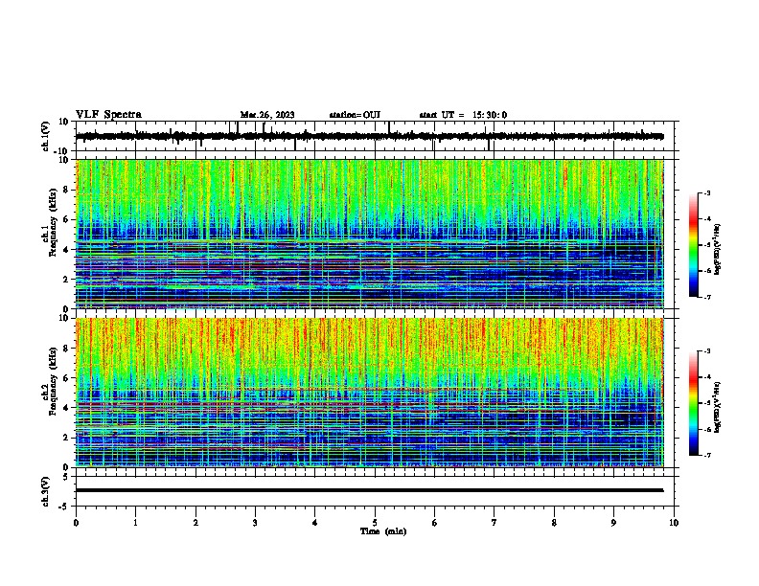
Task: Click the ch.1 color bar log(PSD) unit label
Action: tap(718, 250)
